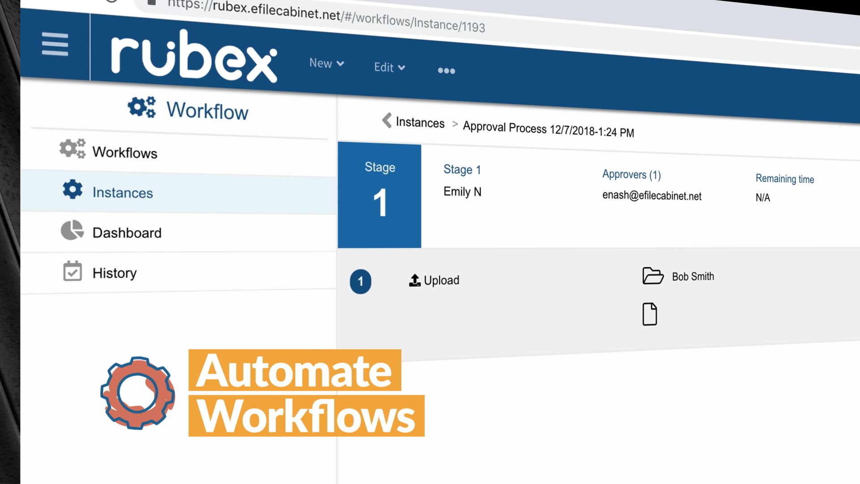
Task: Click the blank document file icon
Action: click(649, 314)
